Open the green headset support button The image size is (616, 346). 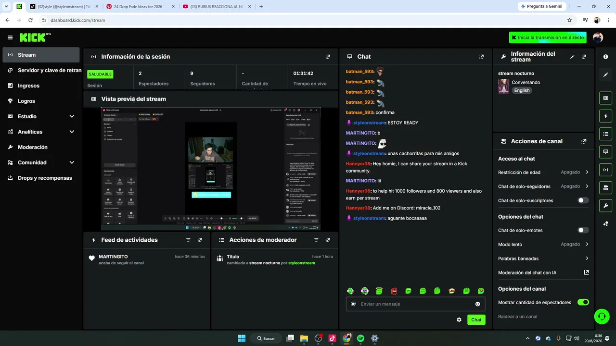[602, 316]
